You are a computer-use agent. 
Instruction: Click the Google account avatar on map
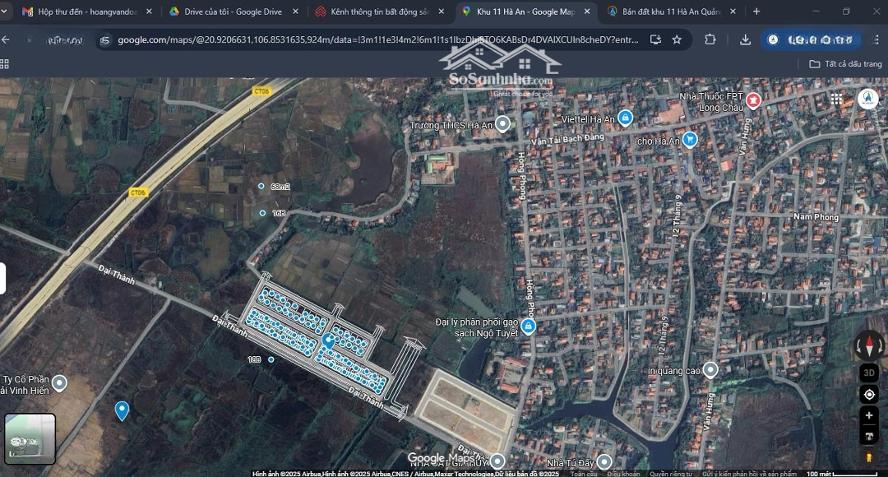point(867,99)
